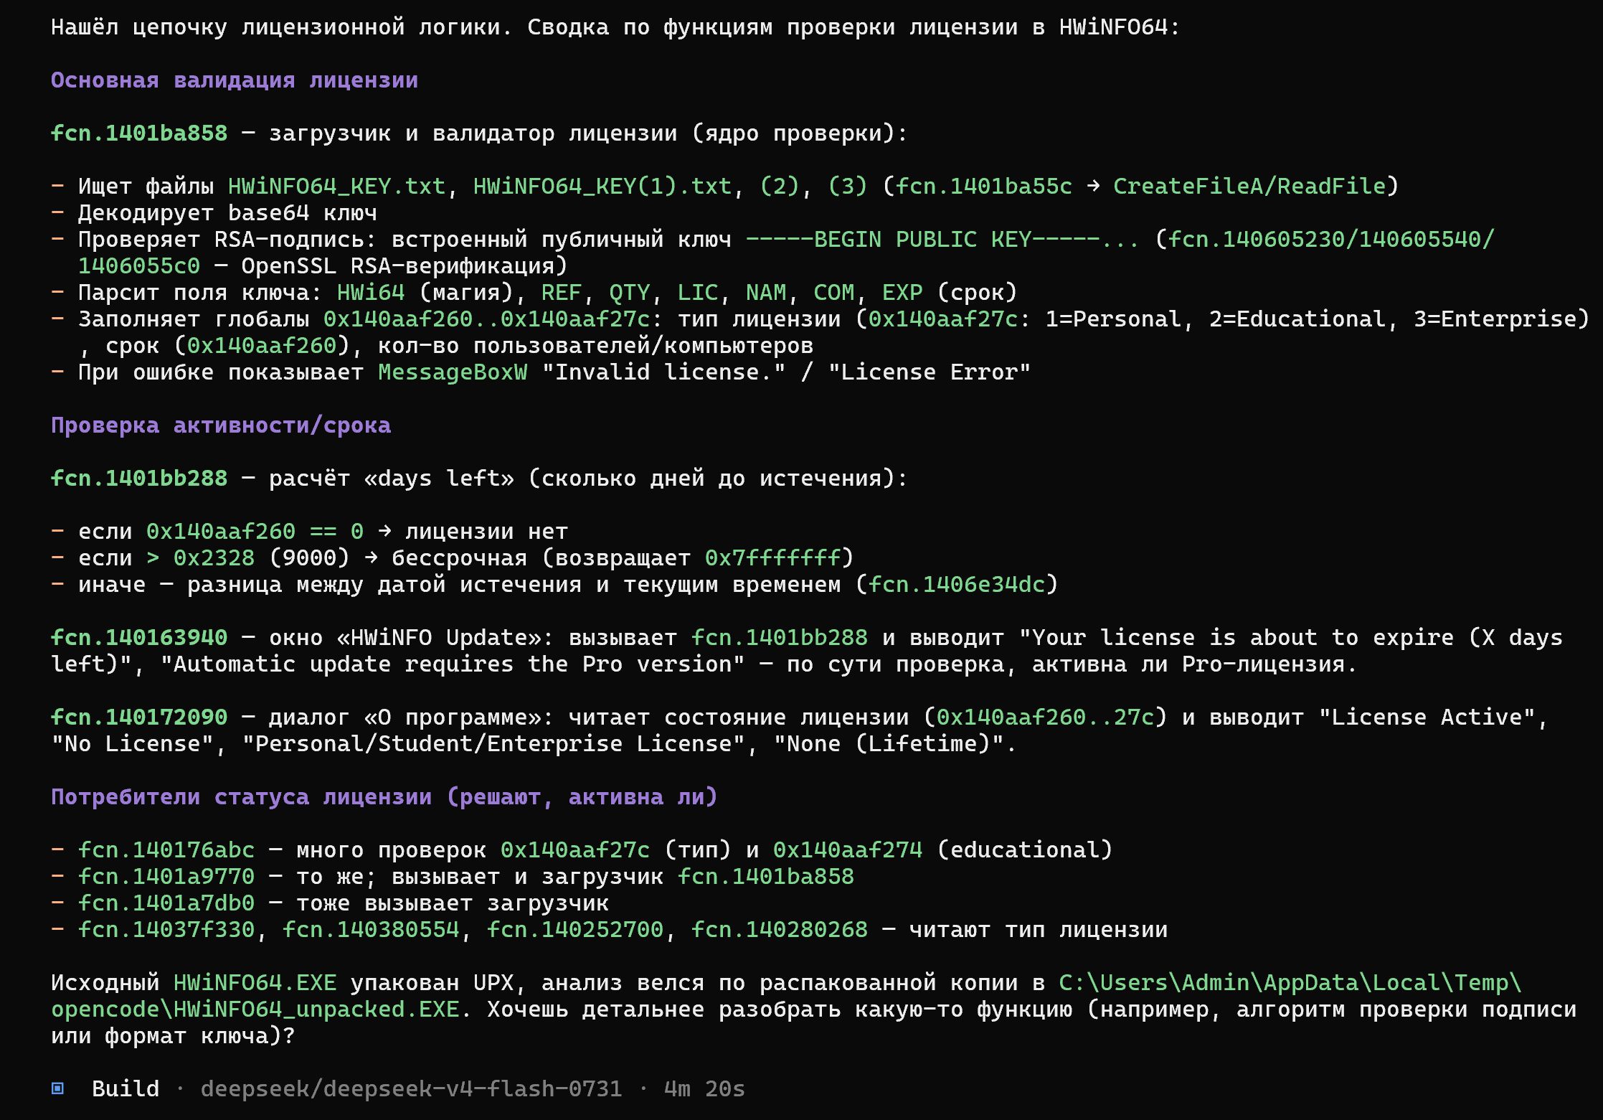Click the "No License" string

pyautogui.click(x=133, y=744)
